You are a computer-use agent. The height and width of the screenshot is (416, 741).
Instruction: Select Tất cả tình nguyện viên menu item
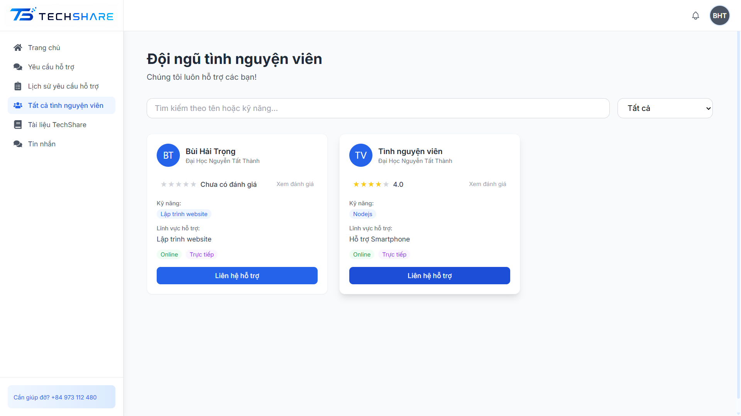pos(61,105)
